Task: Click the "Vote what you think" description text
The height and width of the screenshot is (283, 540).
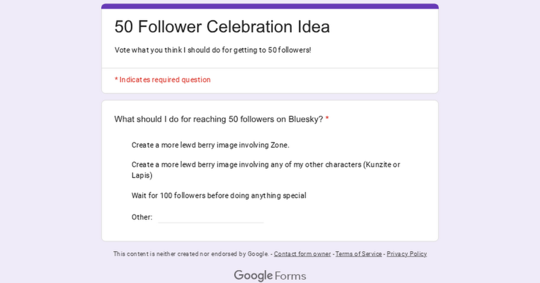Action: pyautogui.click(x=212, y=50)
